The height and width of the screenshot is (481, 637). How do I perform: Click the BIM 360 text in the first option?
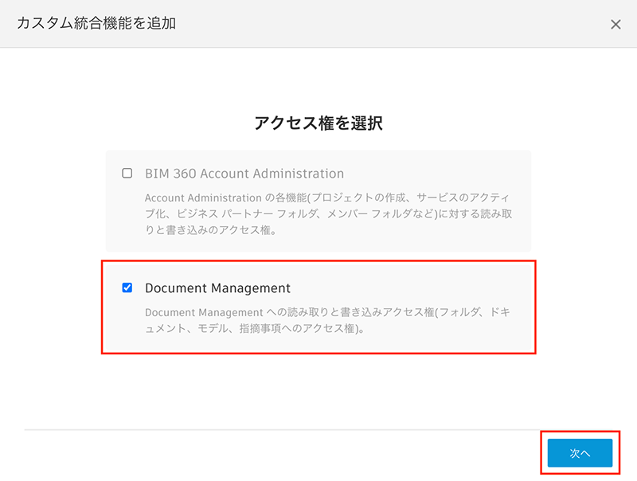pos(170,174)
